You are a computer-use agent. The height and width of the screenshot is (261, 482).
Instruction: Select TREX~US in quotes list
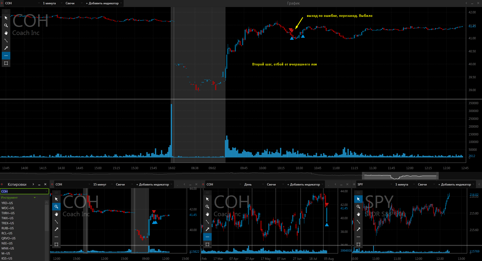pos(8,223)
